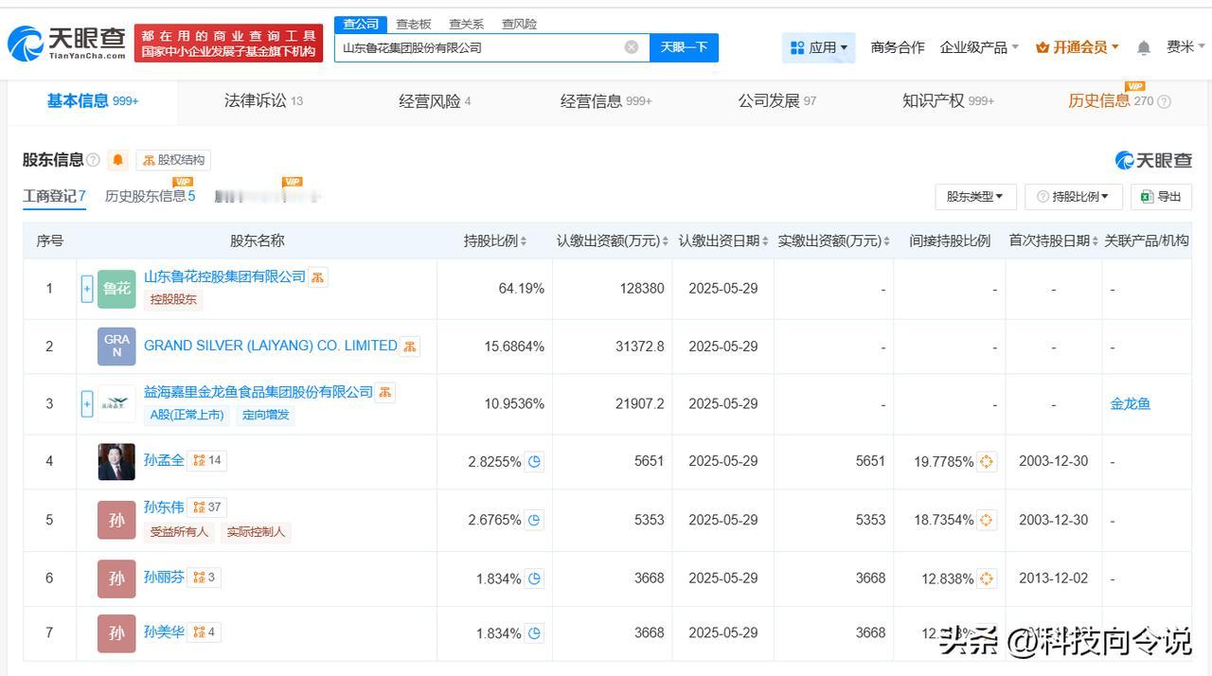Click pie chart icon in 孙丽芬 row
Viewport: 1212px width, 676px height.
pyautogui.click(x=534, y=578)
